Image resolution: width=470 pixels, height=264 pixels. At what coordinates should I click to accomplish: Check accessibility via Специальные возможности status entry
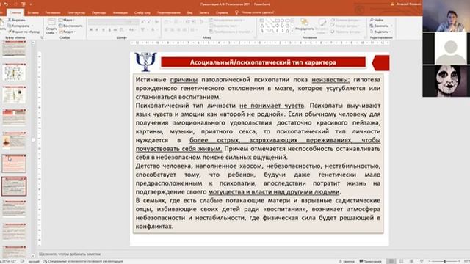pos(83,261)
